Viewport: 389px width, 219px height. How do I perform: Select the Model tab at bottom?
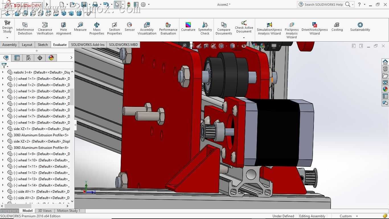[28, 211]
